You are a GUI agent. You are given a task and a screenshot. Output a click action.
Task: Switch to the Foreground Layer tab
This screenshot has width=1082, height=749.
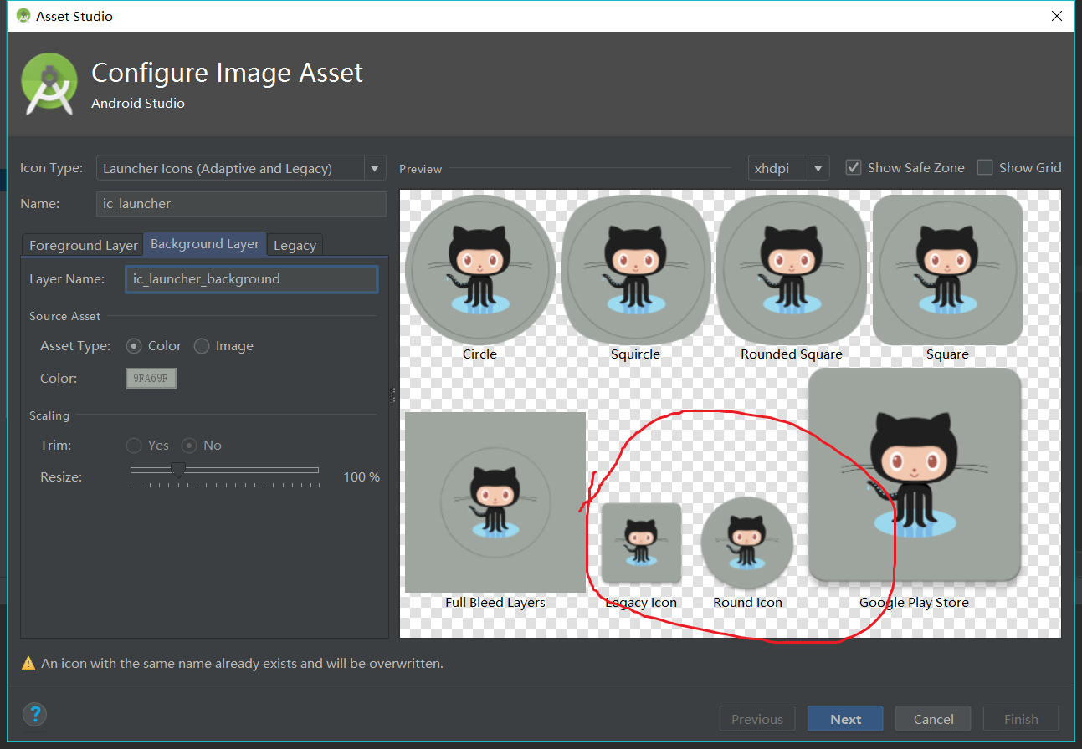[x=83, y=245]
